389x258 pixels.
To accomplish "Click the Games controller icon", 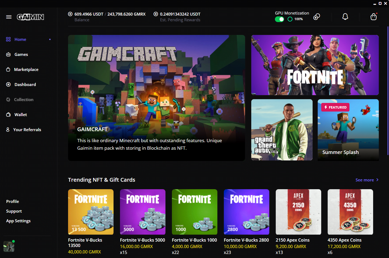I will click(x=8, y=54).
